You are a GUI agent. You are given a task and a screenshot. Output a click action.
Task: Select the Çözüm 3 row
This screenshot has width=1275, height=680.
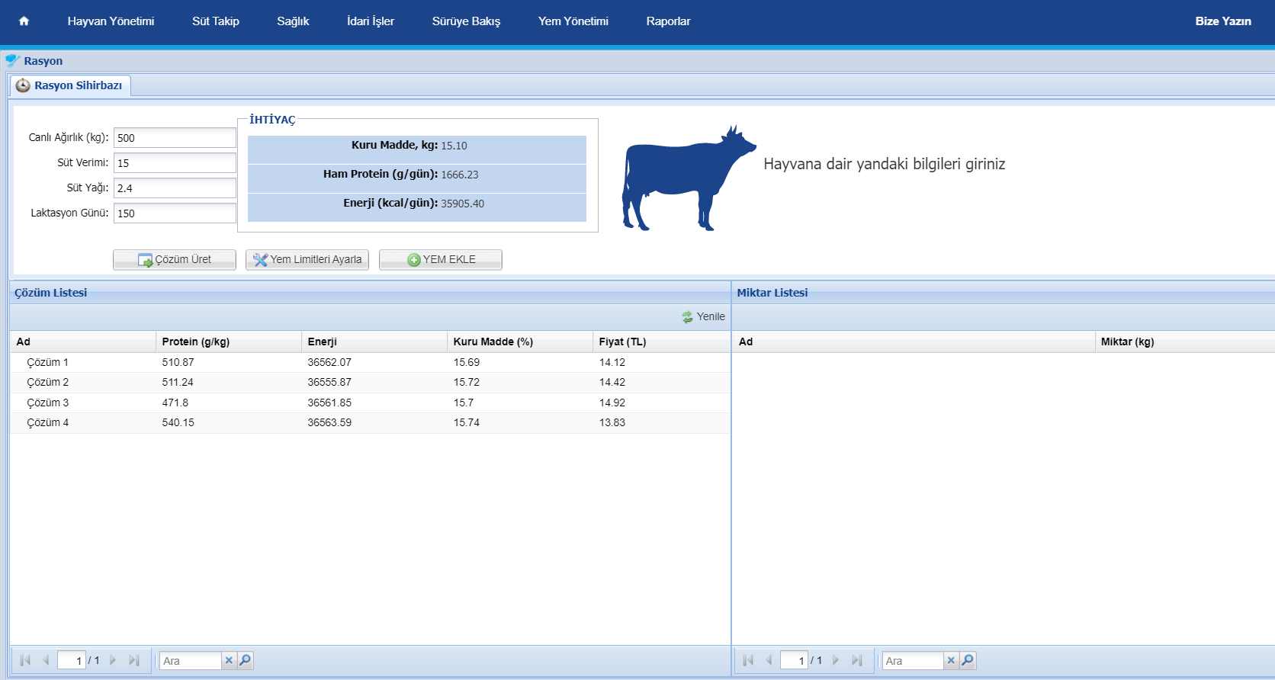(x=371, y=403)
